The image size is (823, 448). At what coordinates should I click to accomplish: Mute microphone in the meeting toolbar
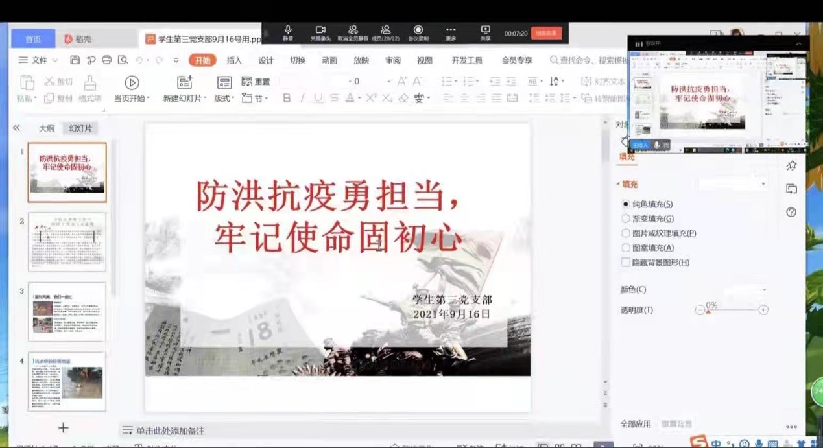(288, 33)
